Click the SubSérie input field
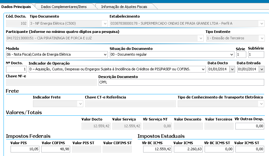This screenshot has height=156, width=269. pyautogui.click(x=256, y=55)
